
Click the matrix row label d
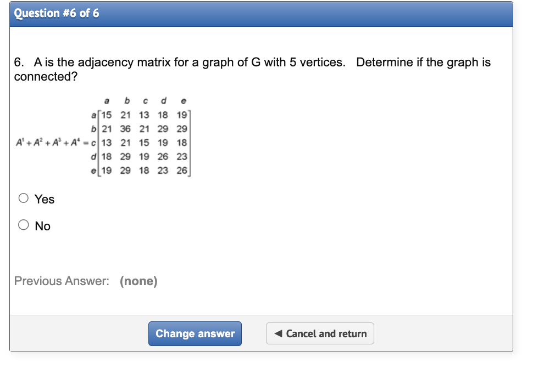pos(93,157)
